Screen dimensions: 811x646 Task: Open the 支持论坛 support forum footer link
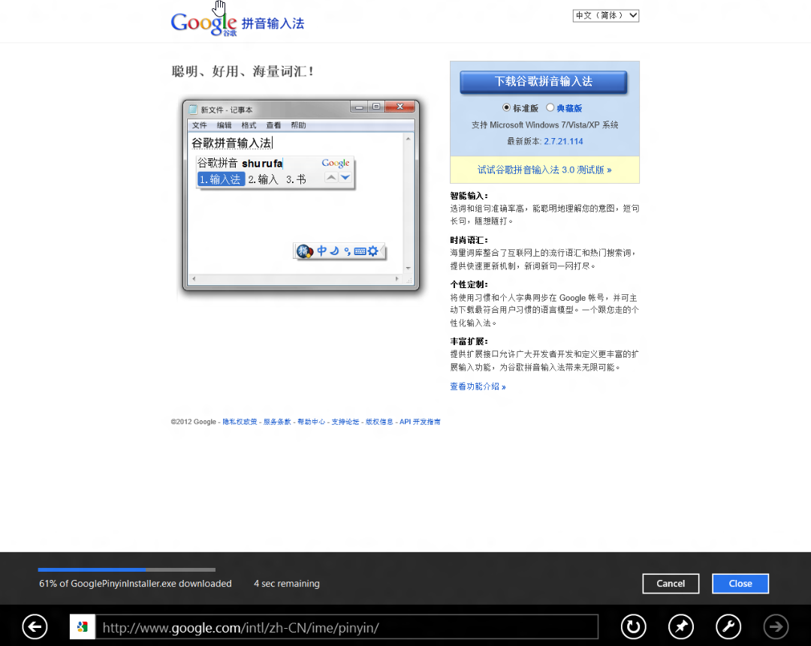345,422
